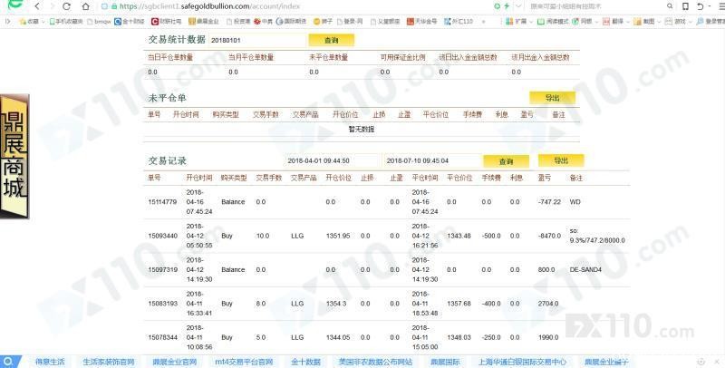Click the end date field 2018-07-10

tap(430, 160)
